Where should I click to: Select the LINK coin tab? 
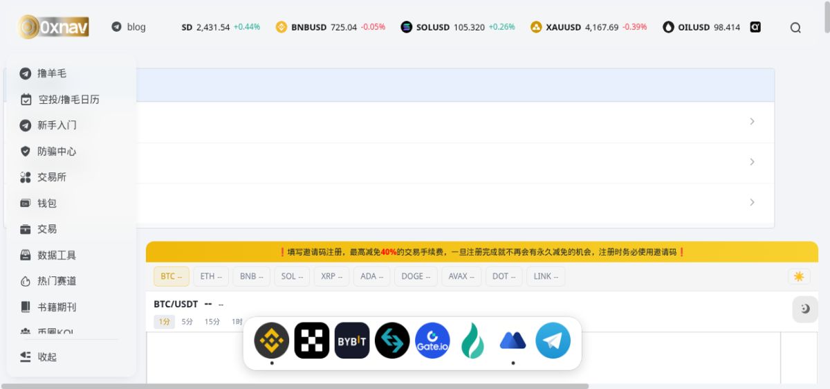tap(546, 276)
